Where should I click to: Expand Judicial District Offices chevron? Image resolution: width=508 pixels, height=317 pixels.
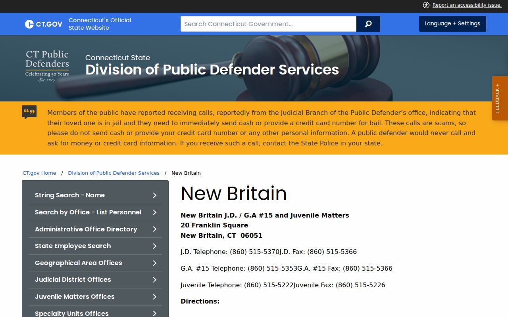pyautogui.click(x=155, y=280)
